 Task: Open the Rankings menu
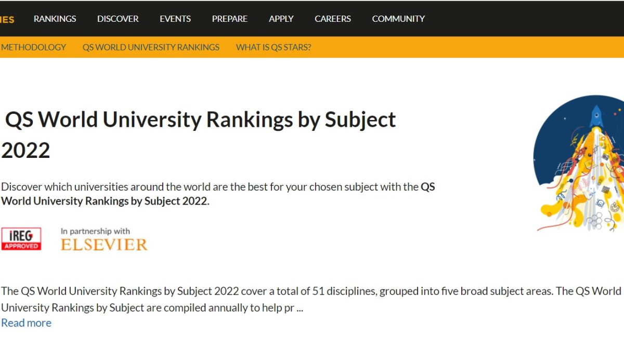(55, 19)
